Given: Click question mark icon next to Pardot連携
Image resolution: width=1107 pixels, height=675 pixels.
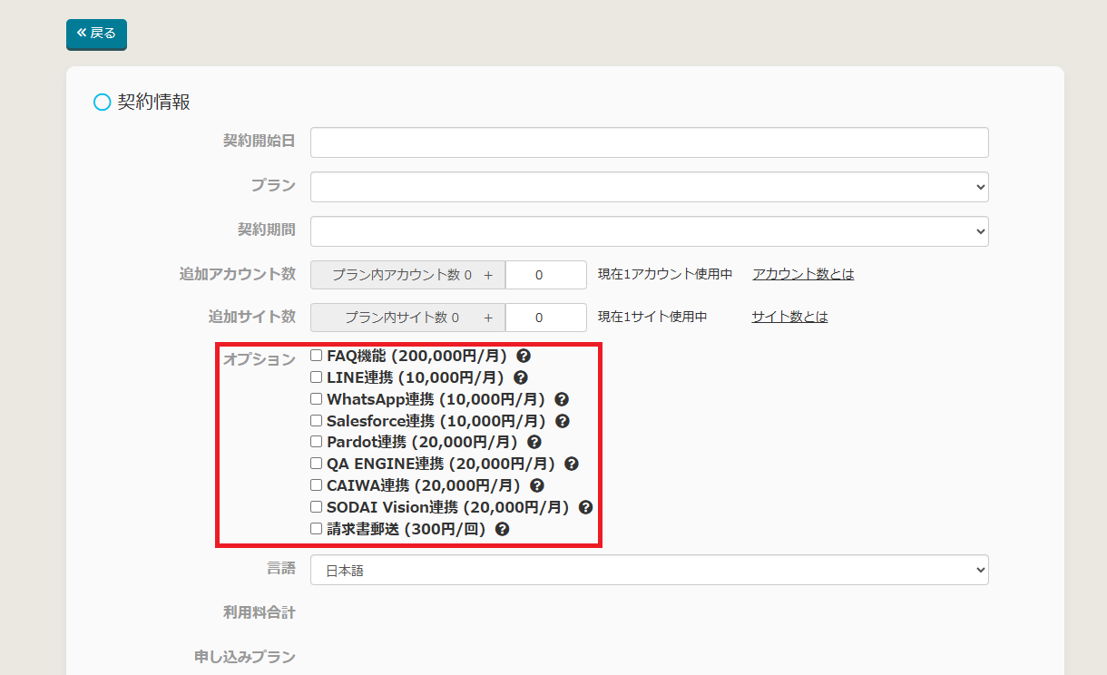Looking at the screenshot, I should point(534,442).
